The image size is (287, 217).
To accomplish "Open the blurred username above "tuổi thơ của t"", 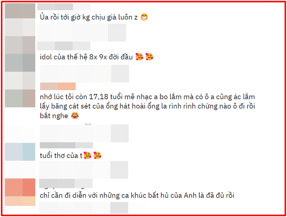I will (66, 145).
